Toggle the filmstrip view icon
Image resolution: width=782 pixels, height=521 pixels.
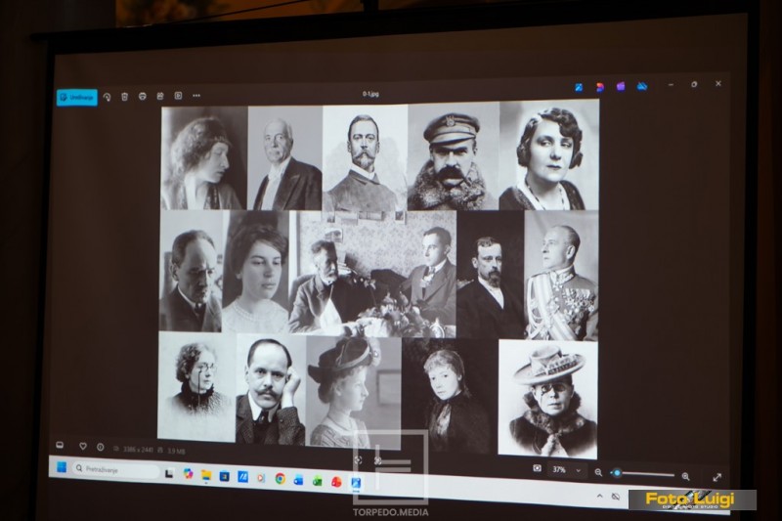[x=60, y=445]
